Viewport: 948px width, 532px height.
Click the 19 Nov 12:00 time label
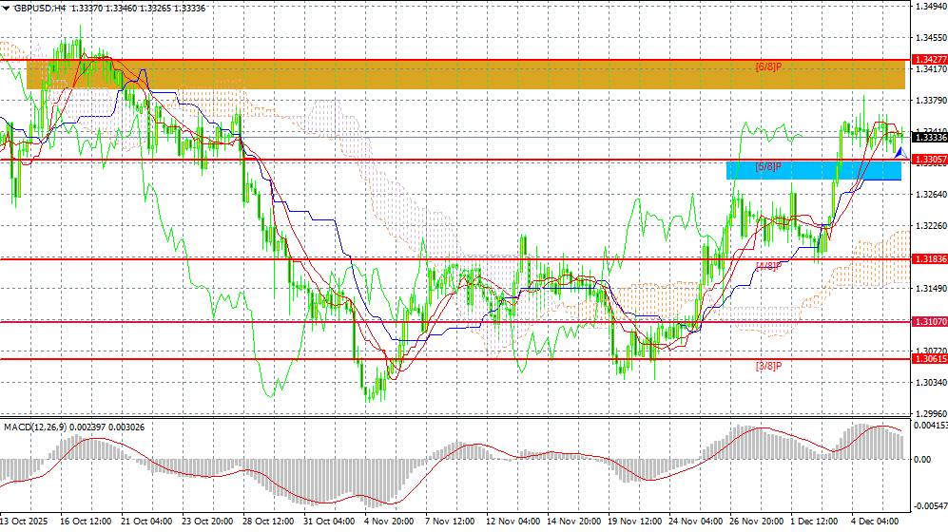[635, 522]
